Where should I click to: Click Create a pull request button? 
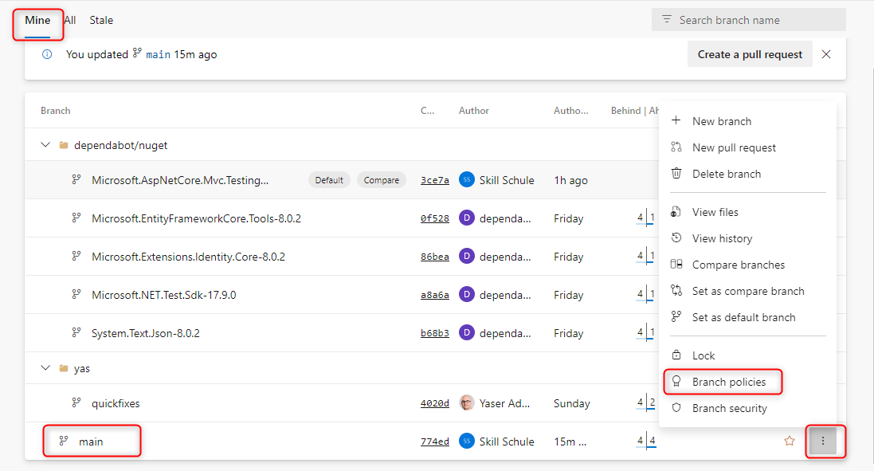point(750,54)
